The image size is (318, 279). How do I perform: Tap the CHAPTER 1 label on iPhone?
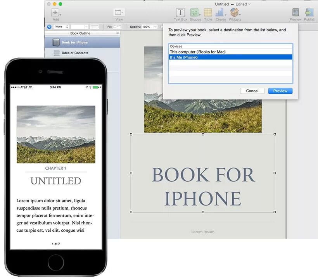55,168
